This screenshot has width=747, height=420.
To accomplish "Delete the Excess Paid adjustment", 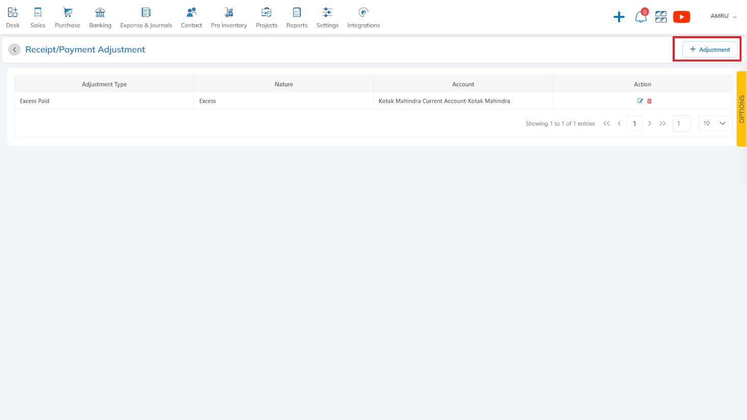I will click(649, 101).
